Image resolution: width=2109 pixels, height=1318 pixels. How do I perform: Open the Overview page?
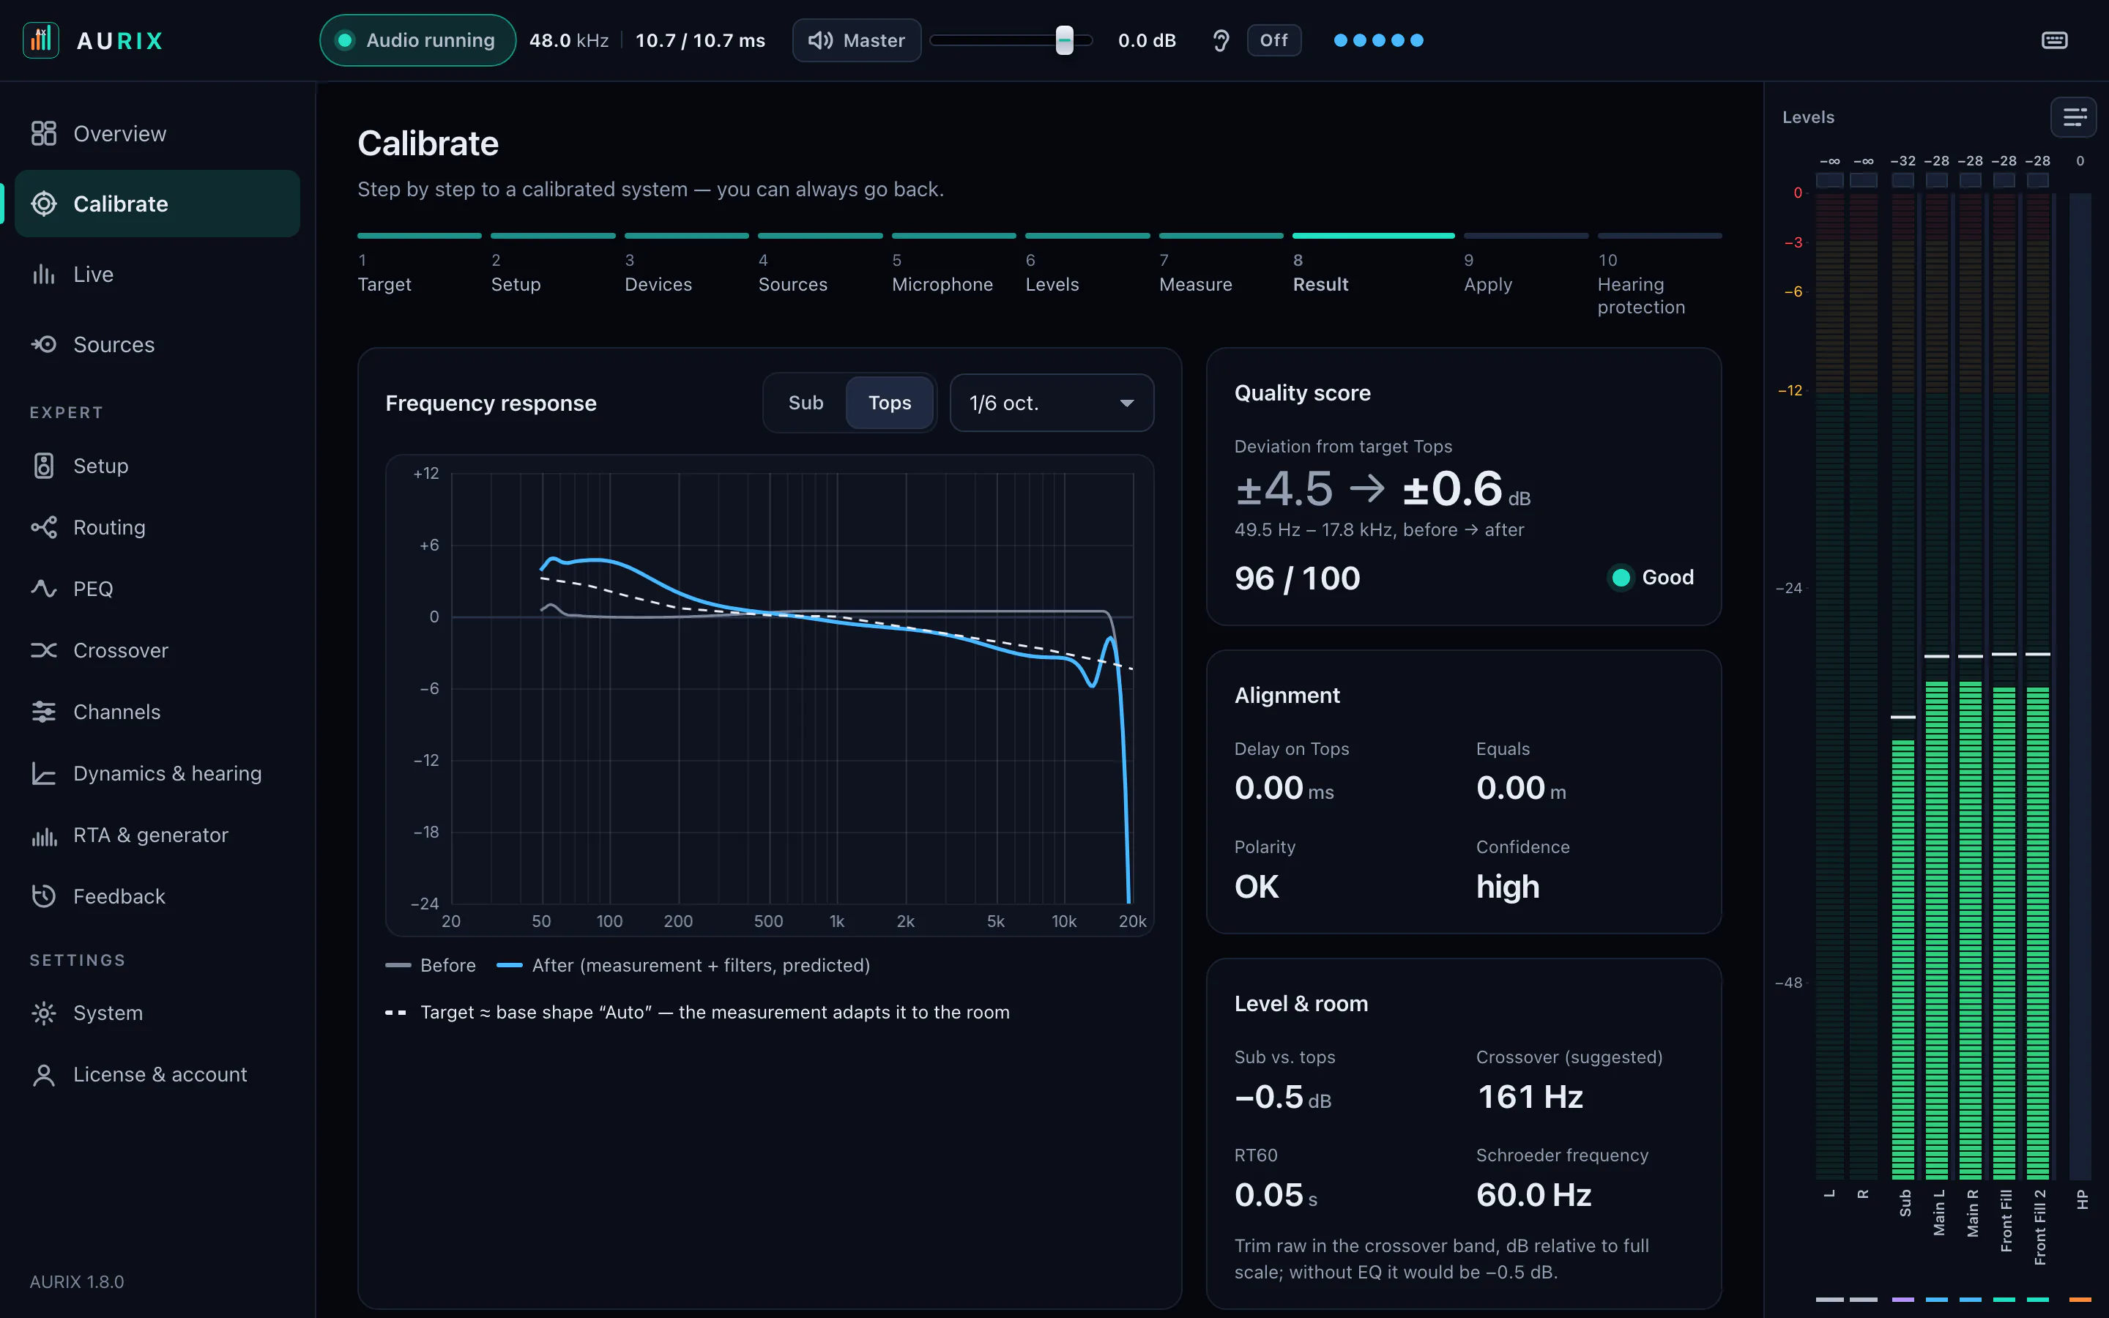tap(157, 133)
